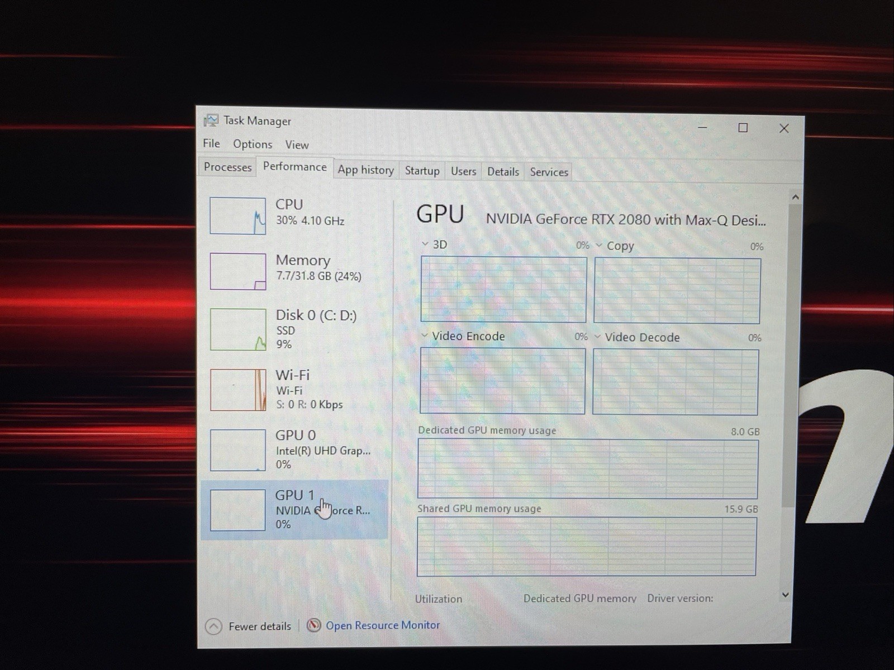Click the CPU '30% 4.10 GHz' text

point(310,221)
